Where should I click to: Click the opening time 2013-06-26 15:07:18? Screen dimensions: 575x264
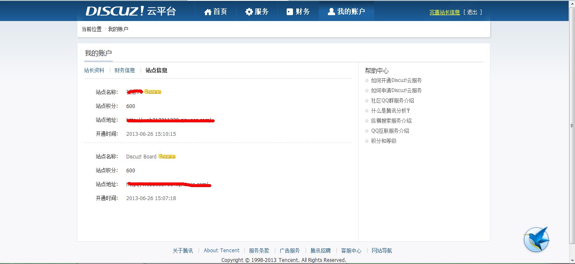pyautogui.click(x=151, y=198)
